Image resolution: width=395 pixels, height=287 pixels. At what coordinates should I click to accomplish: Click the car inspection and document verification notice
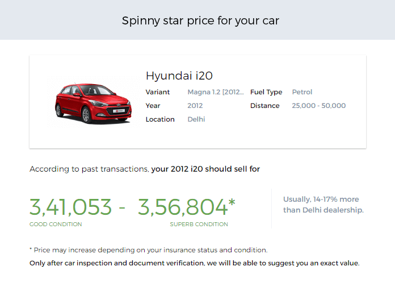click(194, 263)
